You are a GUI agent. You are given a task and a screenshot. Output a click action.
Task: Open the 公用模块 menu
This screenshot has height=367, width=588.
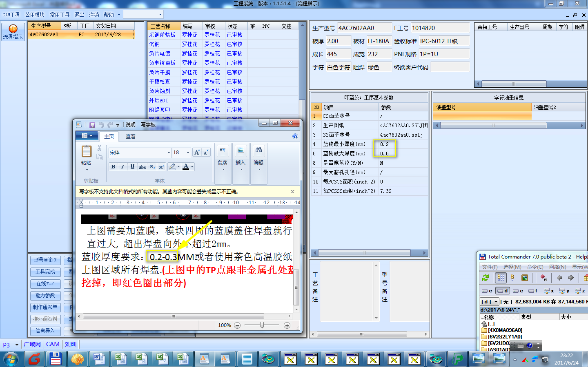(35, 15)
